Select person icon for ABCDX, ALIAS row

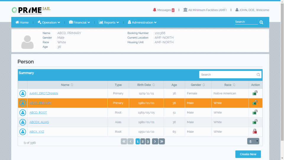[23, 122]
